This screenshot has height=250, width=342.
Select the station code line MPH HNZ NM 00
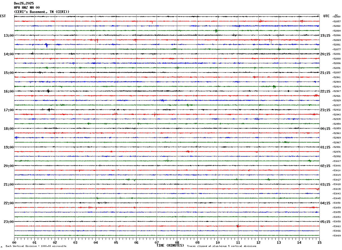point(27,7)
